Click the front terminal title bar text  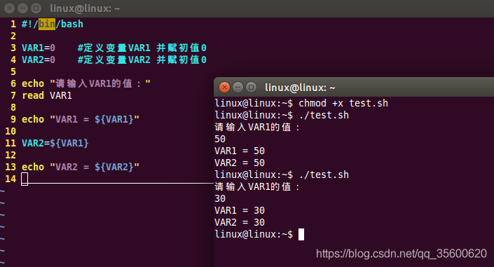300,88
